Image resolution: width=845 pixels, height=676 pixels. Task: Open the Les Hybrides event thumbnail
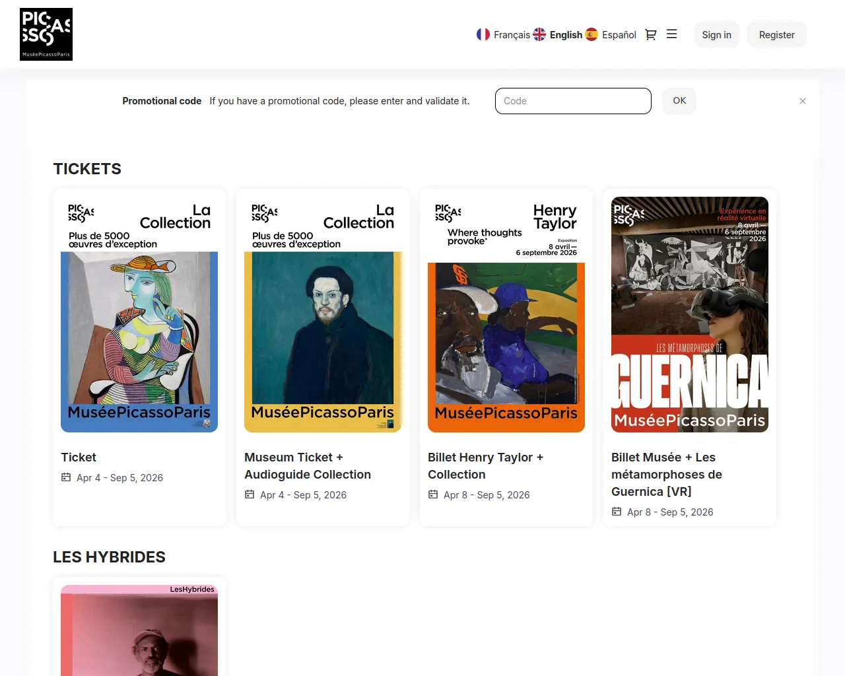click(139, 630)
